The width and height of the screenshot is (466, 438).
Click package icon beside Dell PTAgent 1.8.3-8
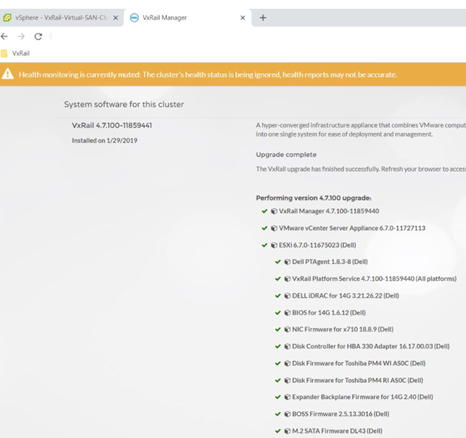point(288,262)
